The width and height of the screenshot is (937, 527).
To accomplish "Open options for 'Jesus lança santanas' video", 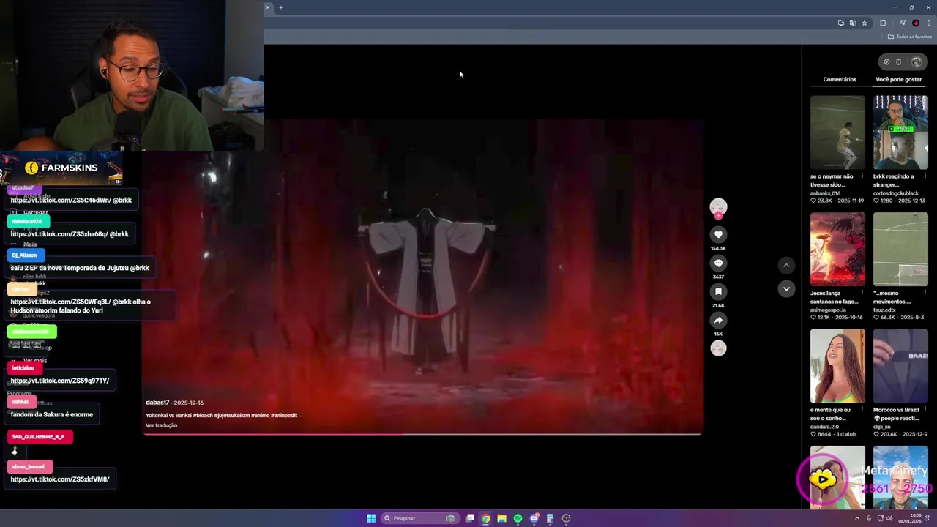I will (x=862, y=293).
